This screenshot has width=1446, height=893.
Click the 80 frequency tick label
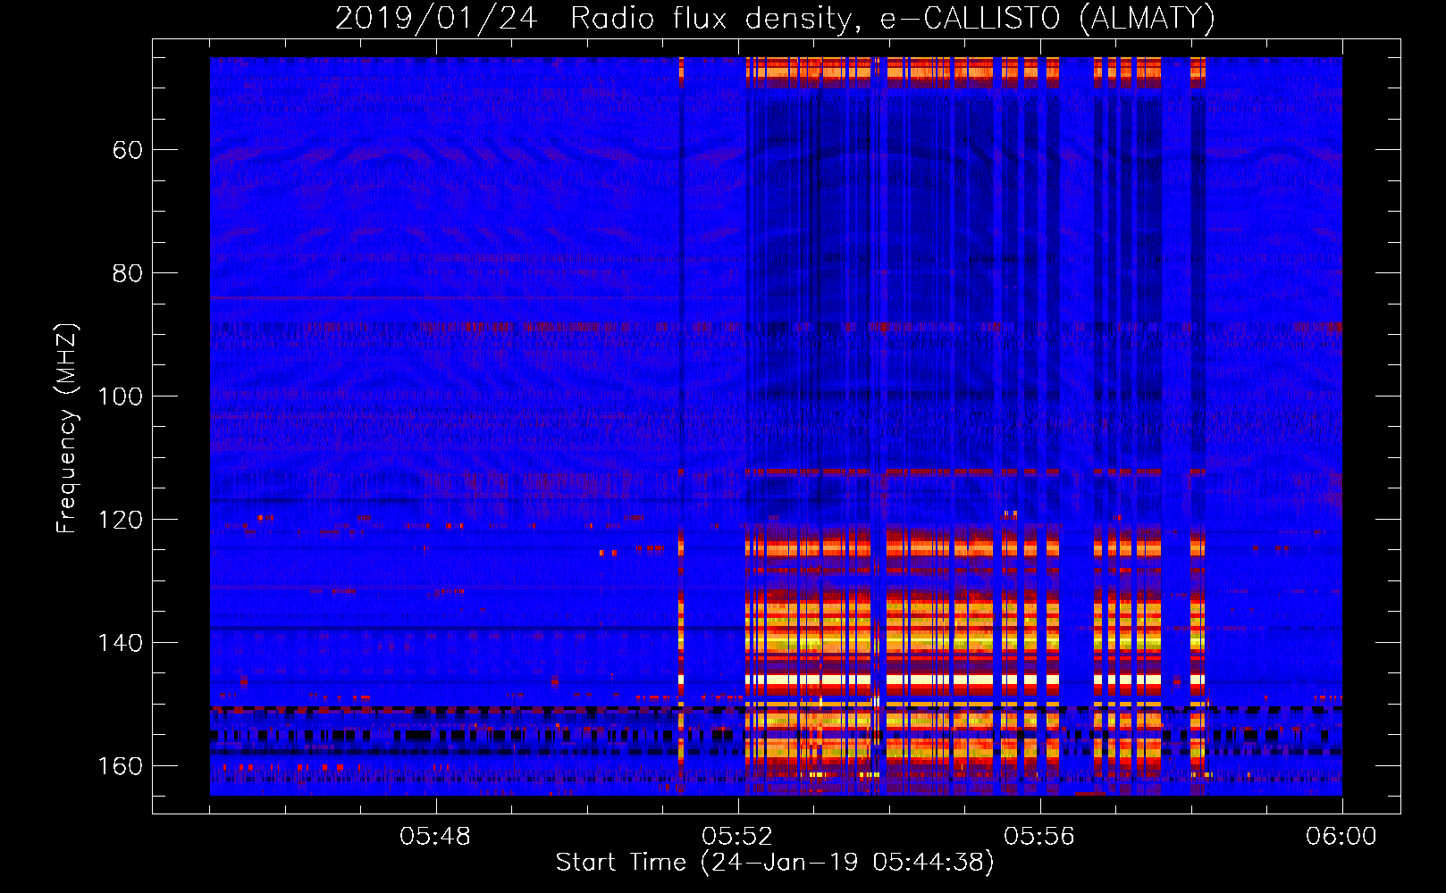(x=128, y=273)
